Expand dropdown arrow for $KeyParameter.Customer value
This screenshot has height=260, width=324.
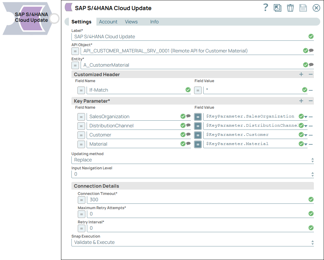coord(306,135)
